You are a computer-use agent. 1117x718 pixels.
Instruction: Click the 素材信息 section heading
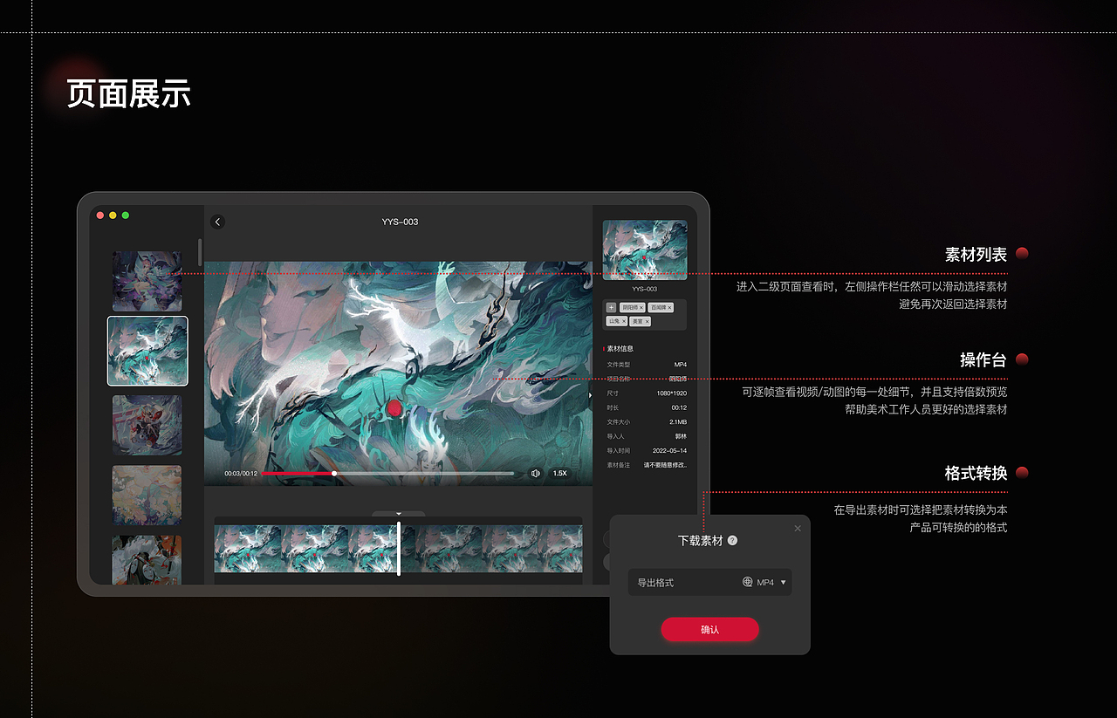tap(620, 349)
